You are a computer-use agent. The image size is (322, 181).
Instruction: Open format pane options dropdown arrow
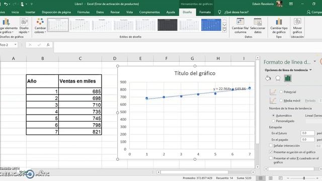click(x=314, y=61)
